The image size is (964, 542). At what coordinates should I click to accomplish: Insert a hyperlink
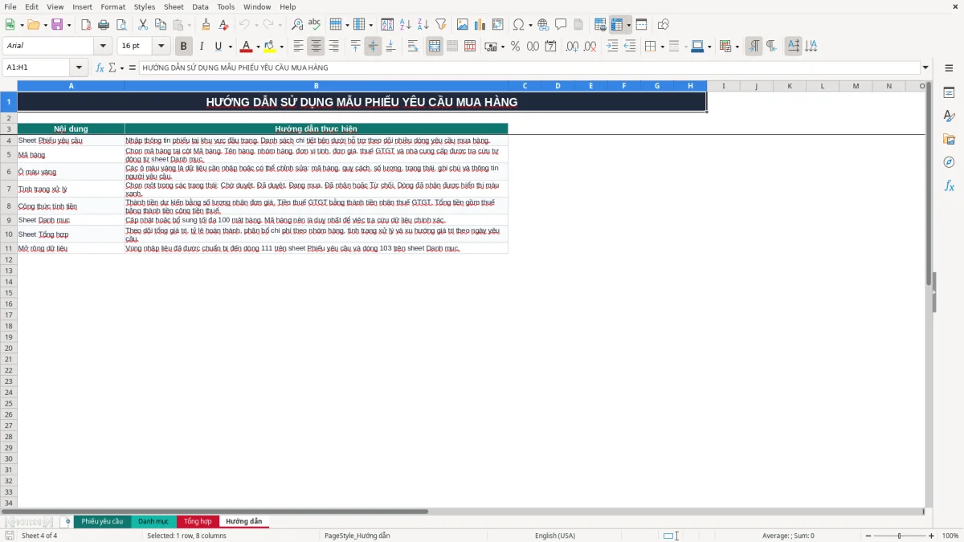[543, 25]
